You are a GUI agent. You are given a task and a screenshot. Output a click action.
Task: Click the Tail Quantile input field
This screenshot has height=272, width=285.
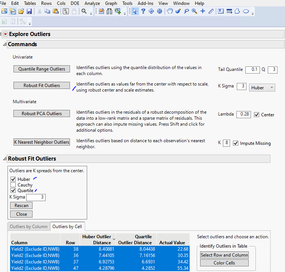[252, 70]
